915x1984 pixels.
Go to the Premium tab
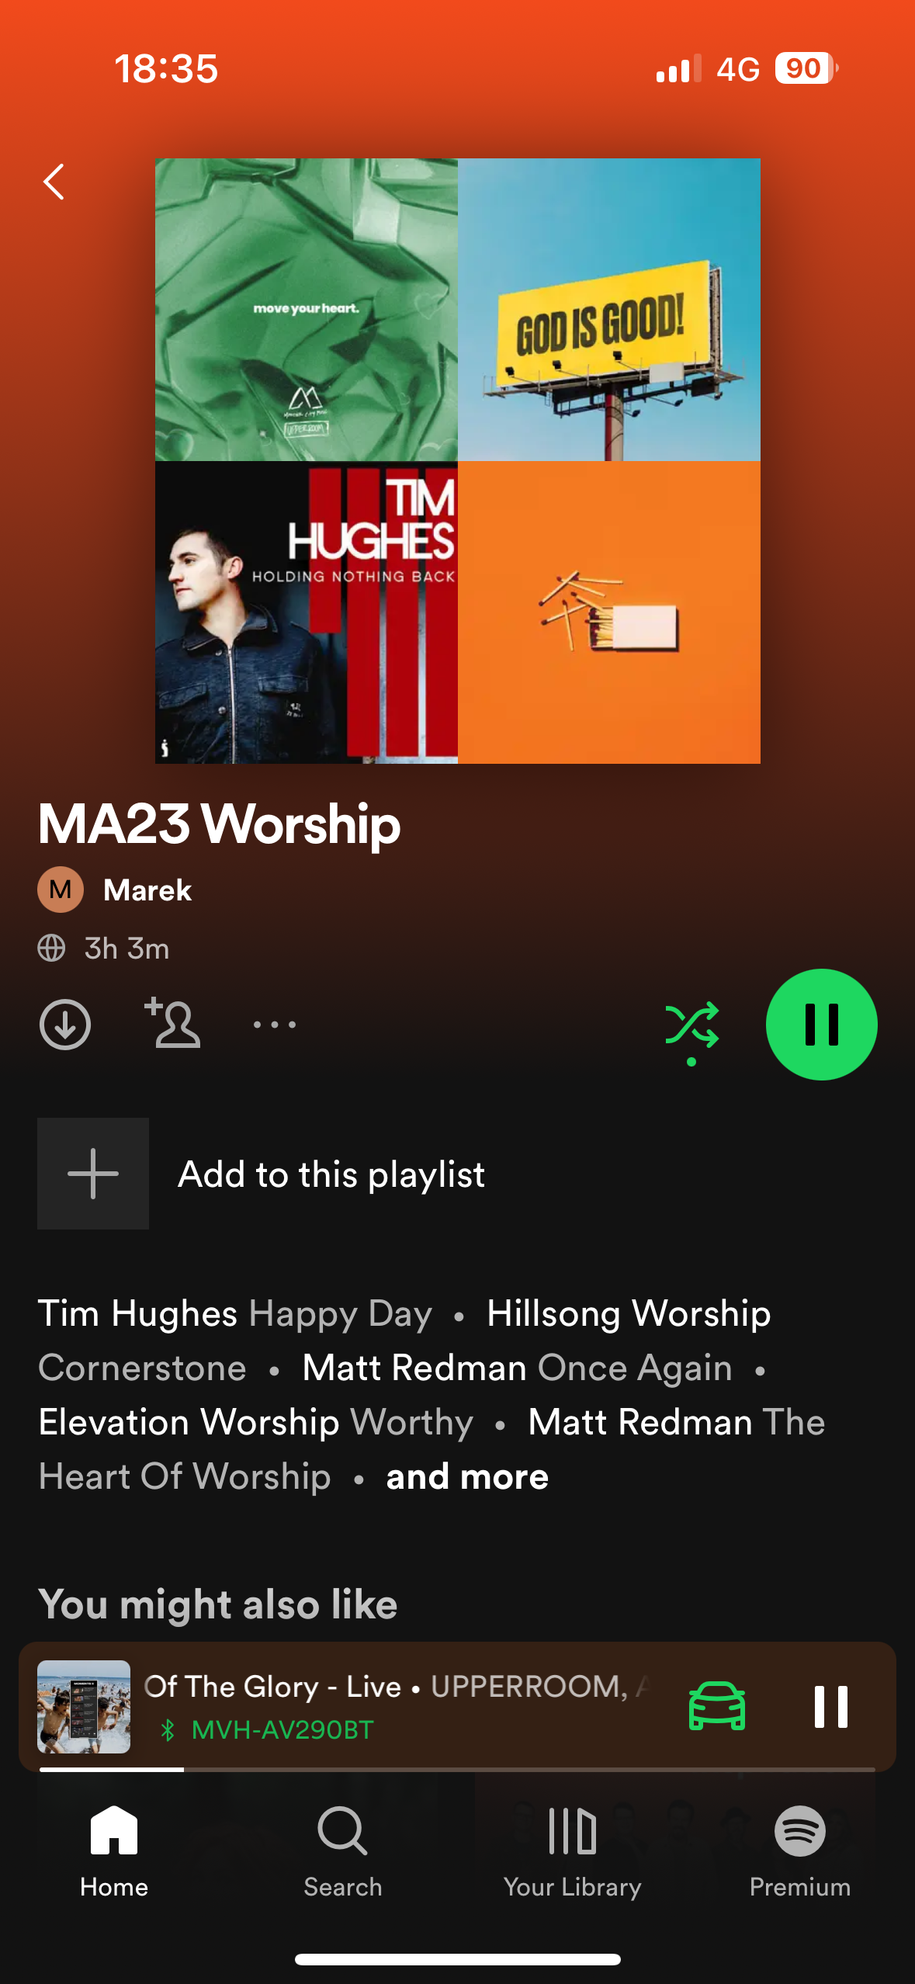[799, 1850]
